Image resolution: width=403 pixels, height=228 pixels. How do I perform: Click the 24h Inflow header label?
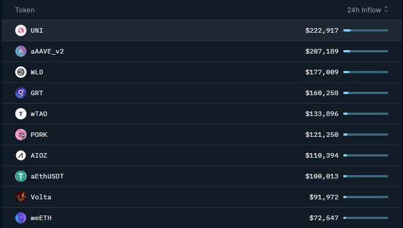pos(364,10)
